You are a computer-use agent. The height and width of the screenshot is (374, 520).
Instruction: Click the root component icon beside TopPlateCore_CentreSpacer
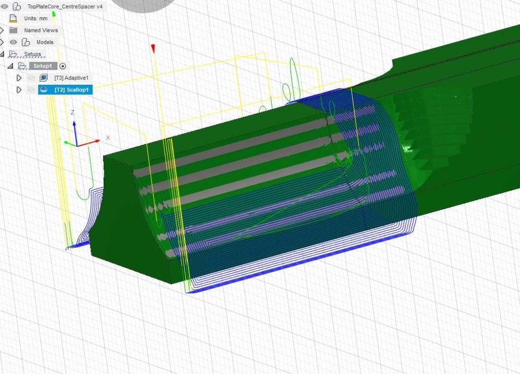point(17,6)
